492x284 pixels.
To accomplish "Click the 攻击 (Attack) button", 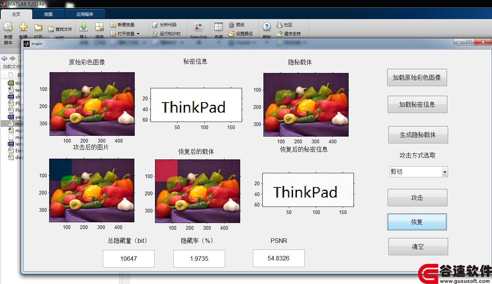I will [x=417, y=198].
